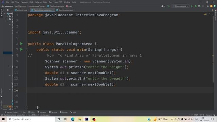
Task: Click InterViewJavaProgram breadcrumb
Action: point(37,6)
